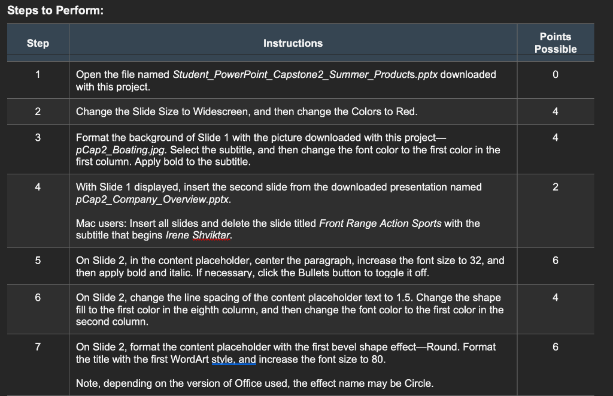Viewport: 613px width, 396px height.
Task: Click the note about the Circle effect name
Action: pyautogui.click(x=254, y=383)
